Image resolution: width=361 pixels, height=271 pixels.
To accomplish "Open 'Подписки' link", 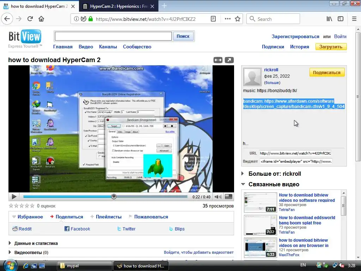I will pos(273,47).
